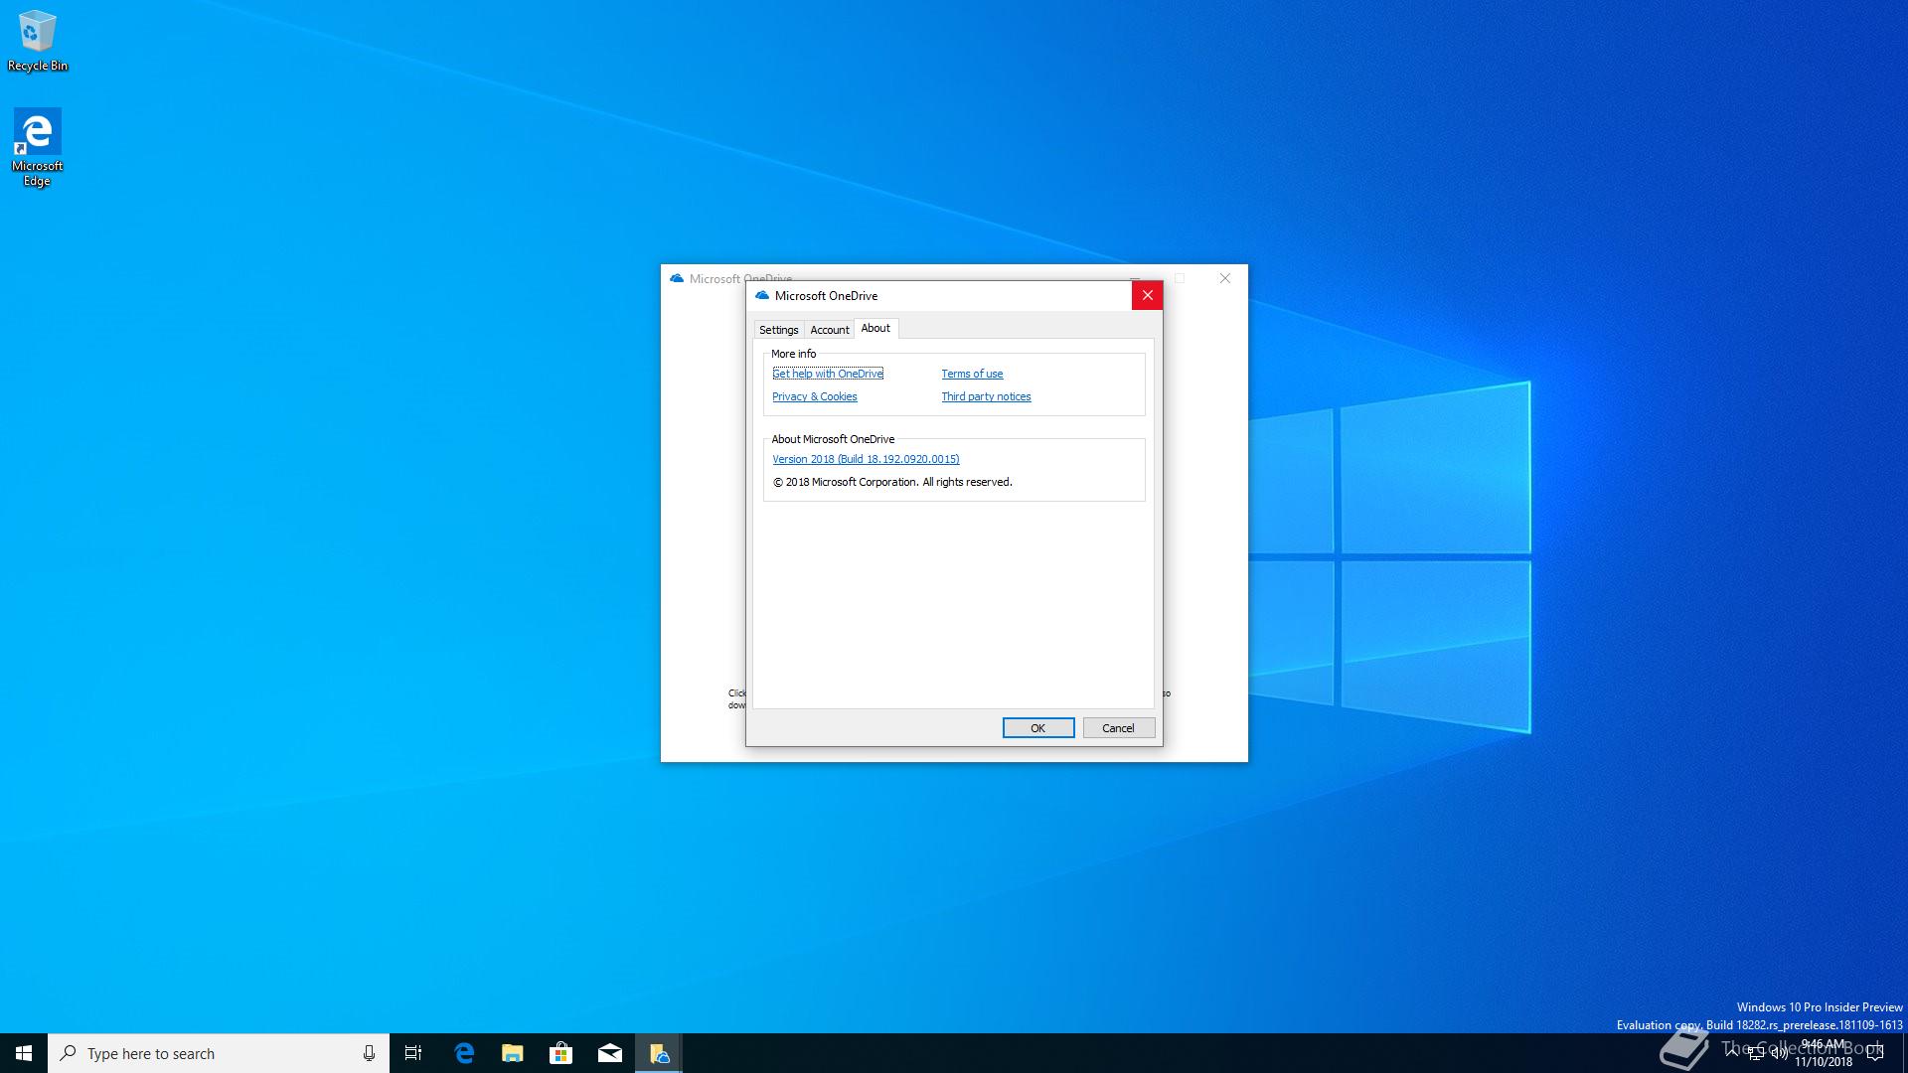Confirm the dialog with OK
This screenshot has width=1908, height=1073.
(x=1037, y=728)
